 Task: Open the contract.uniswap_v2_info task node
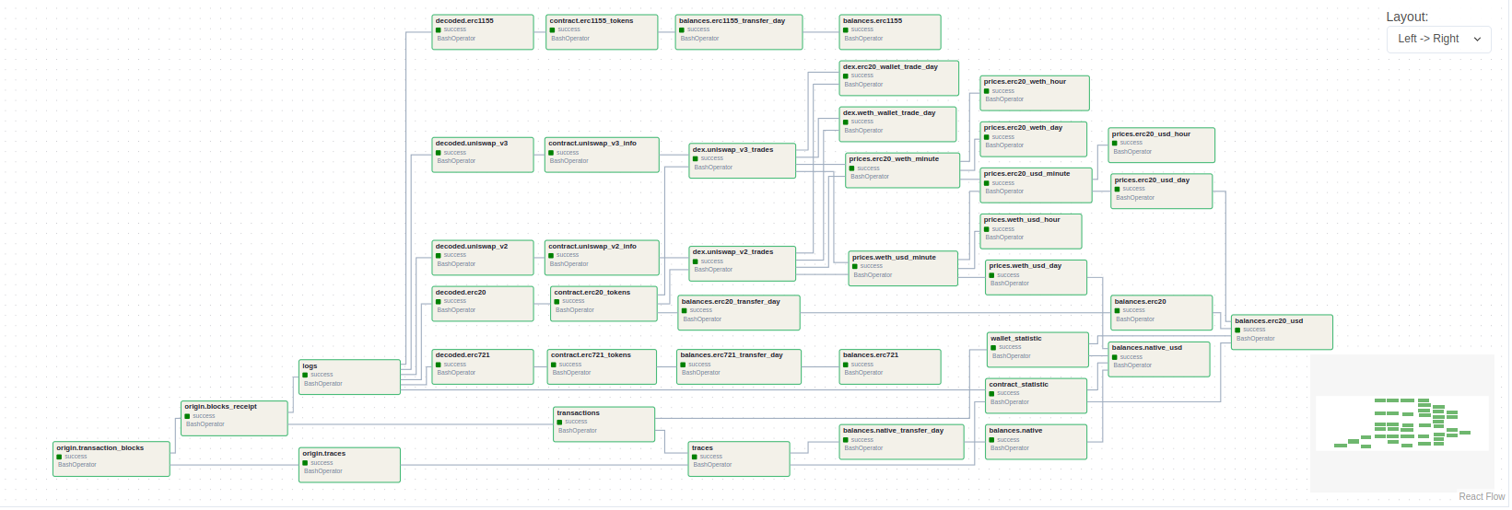602,258
